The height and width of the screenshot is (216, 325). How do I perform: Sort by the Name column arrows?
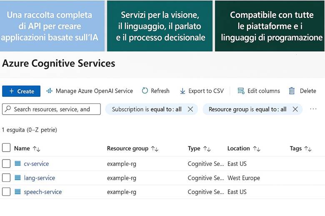click(x=37, y=149)
